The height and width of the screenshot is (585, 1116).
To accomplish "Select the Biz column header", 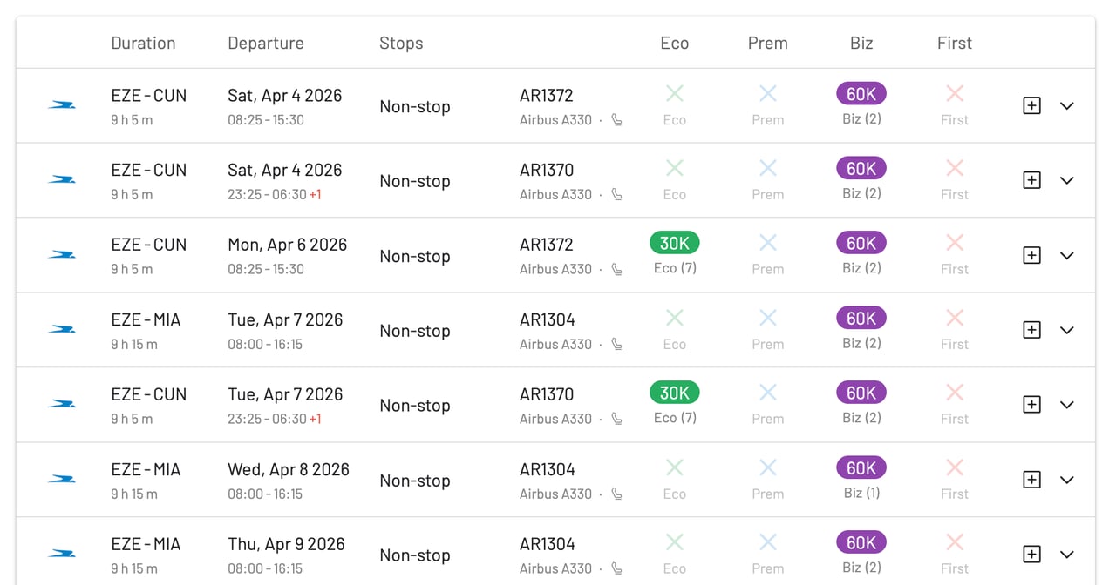I will coord(861,42).
